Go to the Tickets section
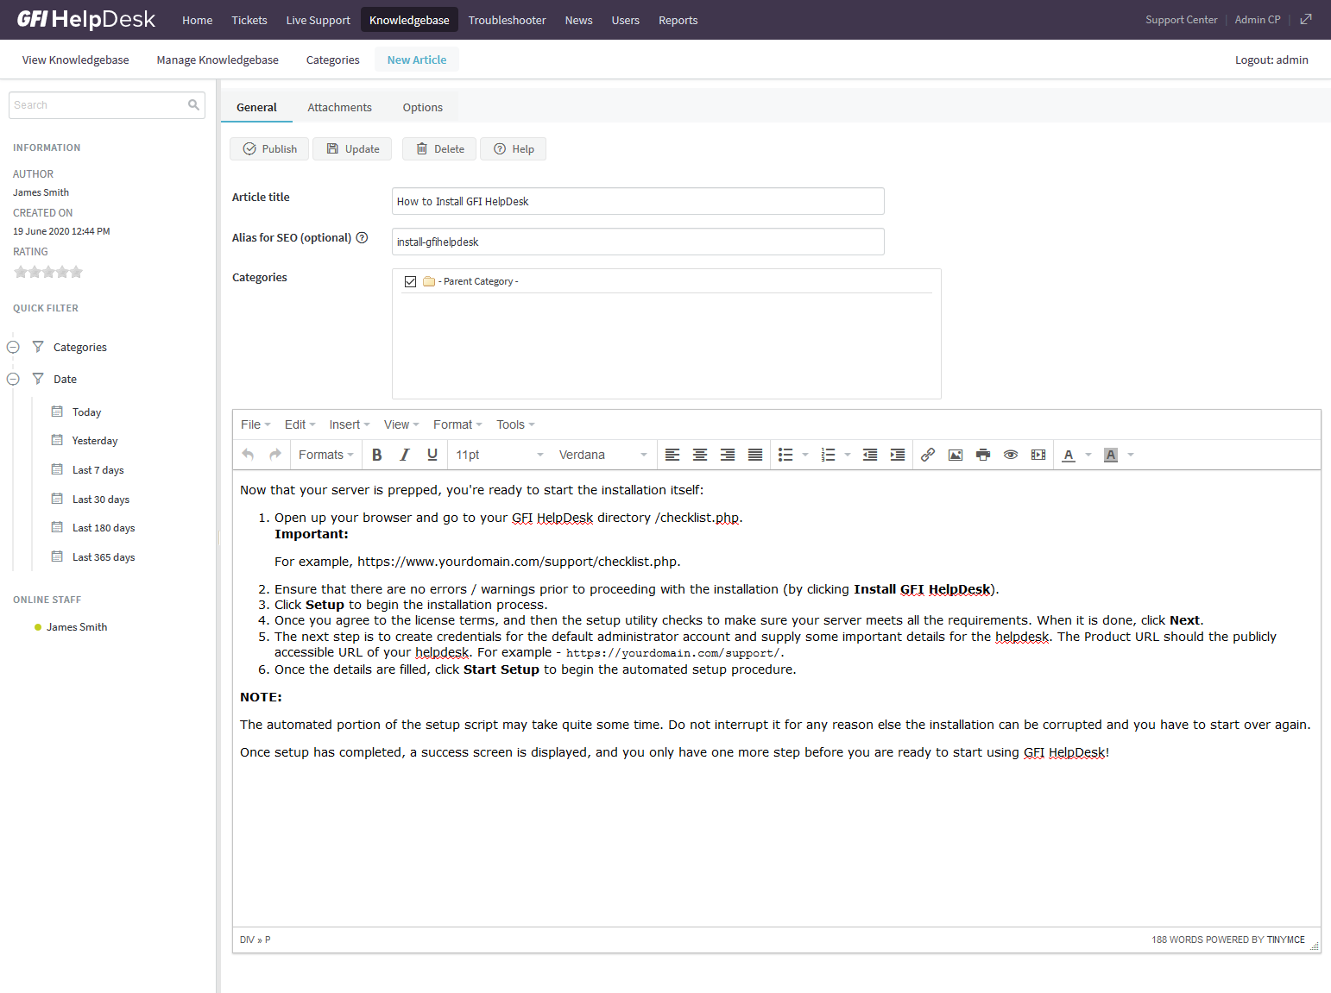The width and height of the screenshot is (1331, 993). (249, 20)
